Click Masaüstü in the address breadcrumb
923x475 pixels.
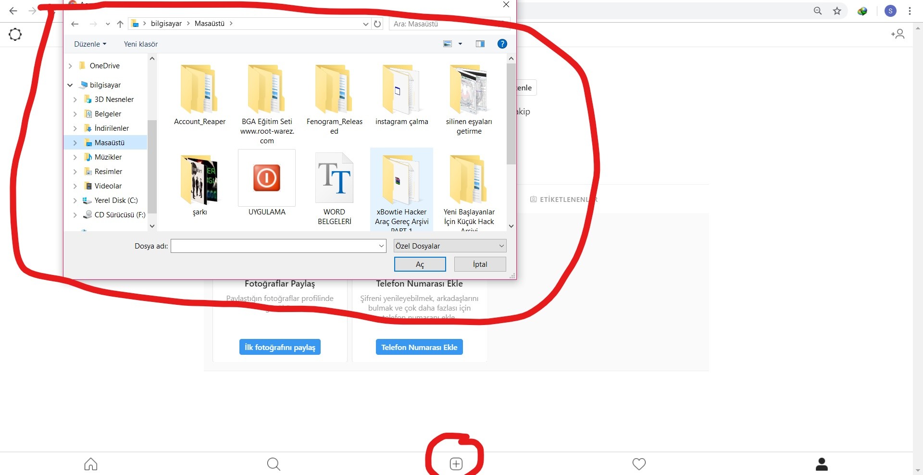(x=210, y=24)
